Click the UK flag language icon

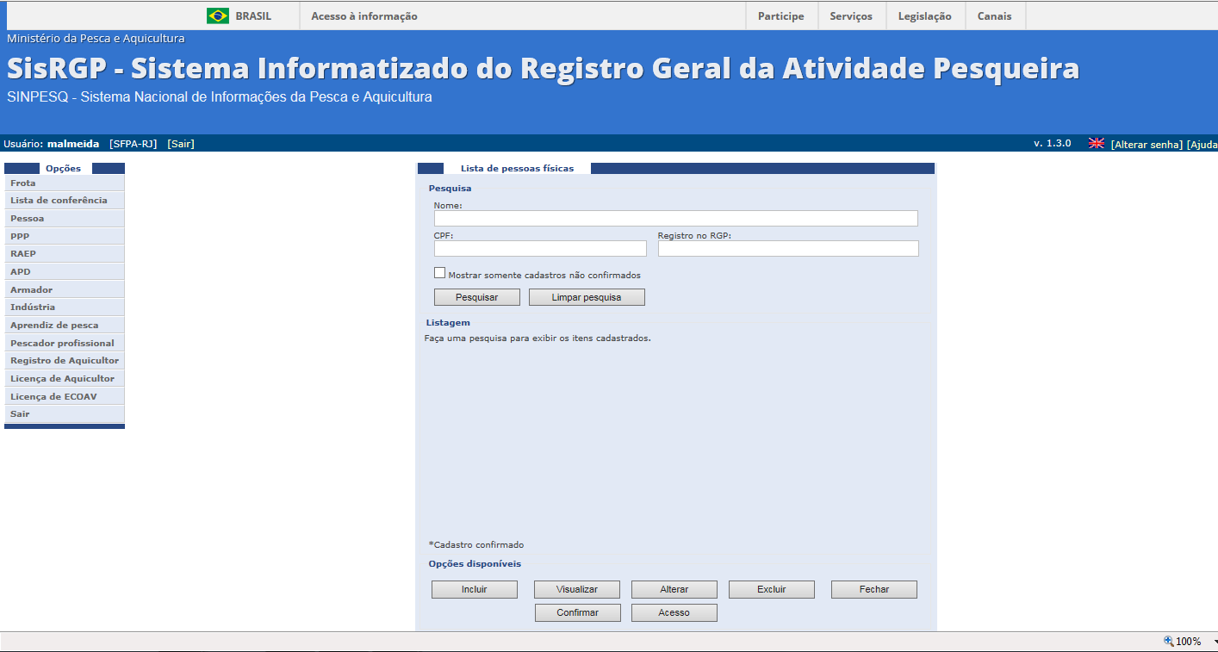1097,143
